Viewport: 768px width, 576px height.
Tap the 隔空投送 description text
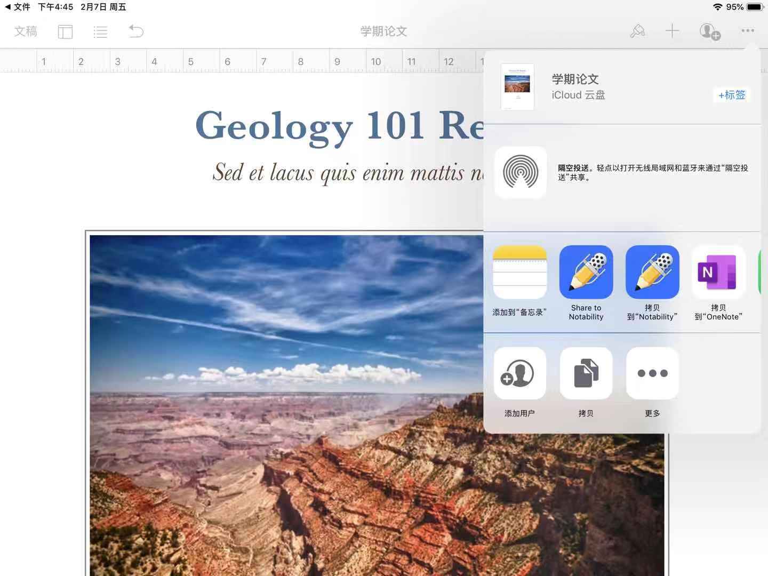653,172
